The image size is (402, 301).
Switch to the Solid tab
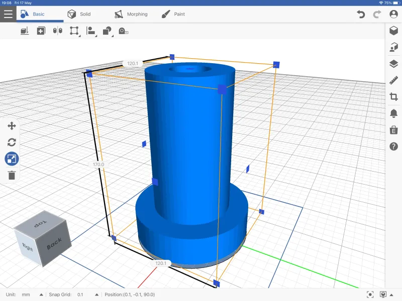pos(79,14)
